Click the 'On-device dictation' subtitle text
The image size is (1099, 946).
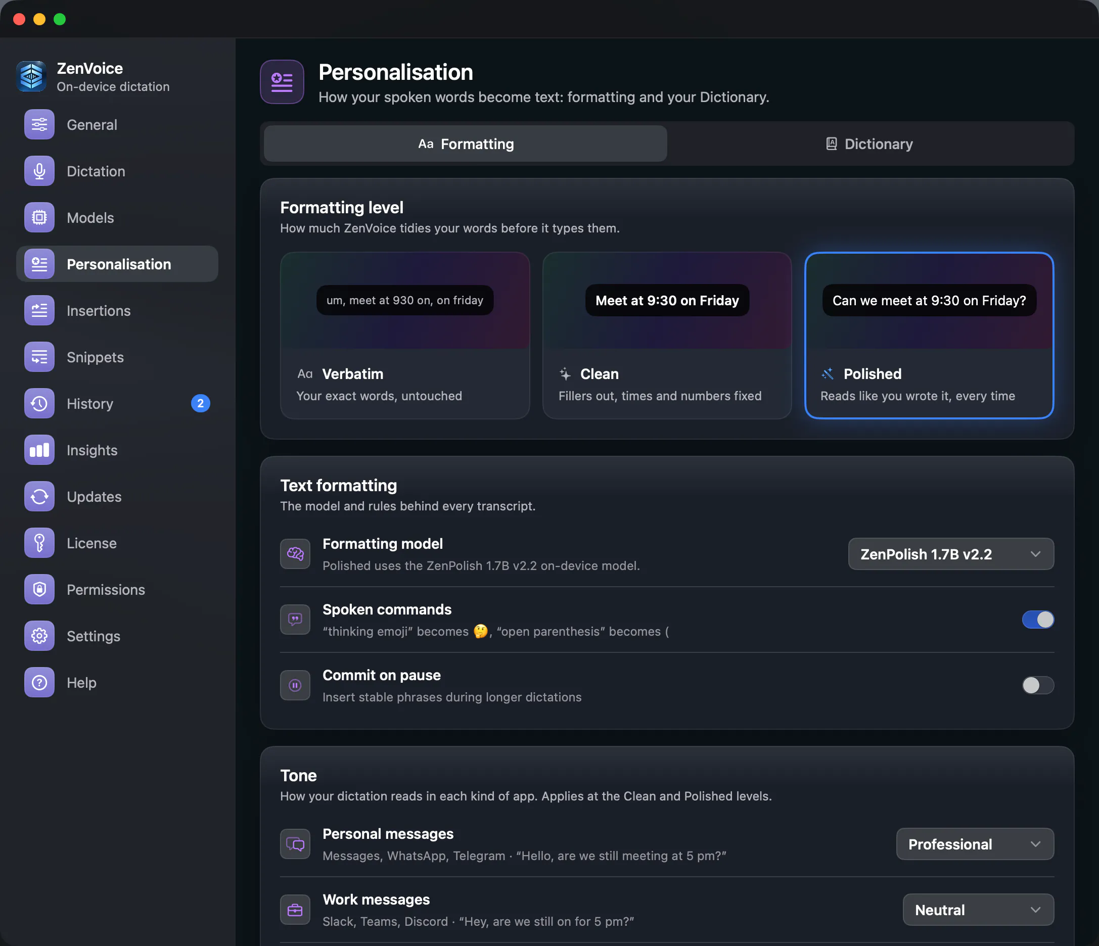point(113,87)
